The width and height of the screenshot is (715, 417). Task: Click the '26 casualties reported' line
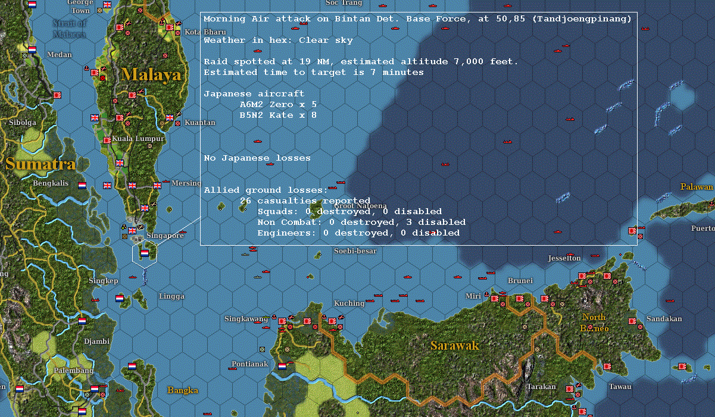[x=305, y=200]
